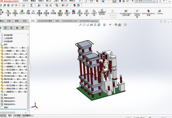Click the feature tree scrollbar down arrow

28,110
